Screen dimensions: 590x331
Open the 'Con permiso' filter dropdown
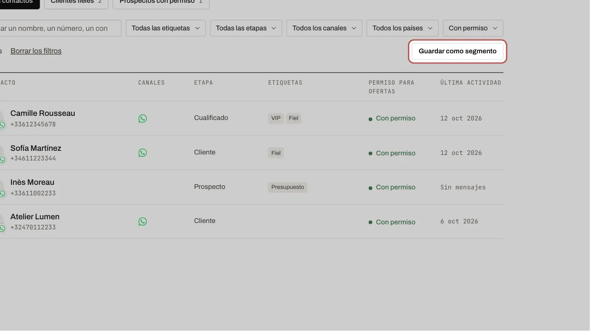(x=473, y=28)
